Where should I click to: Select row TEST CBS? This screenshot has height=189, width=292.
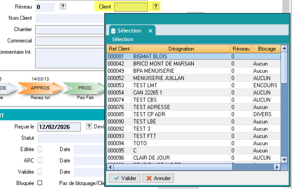pyautogui.click(x=194, y=100)
